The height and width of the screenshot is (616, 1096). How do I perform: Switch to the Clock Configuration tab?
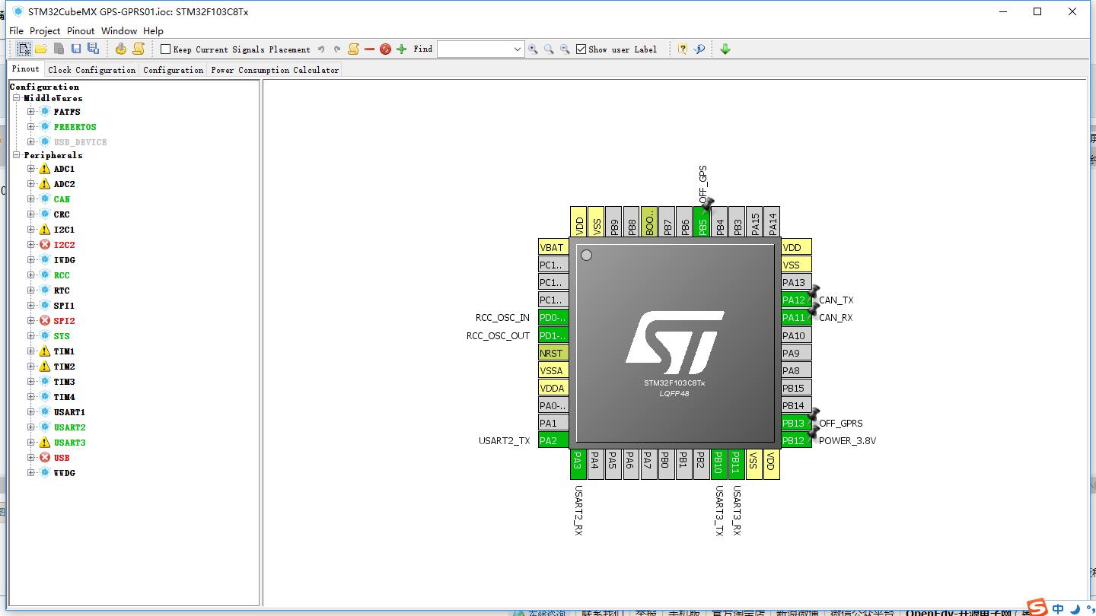click(x=92, y=70)
